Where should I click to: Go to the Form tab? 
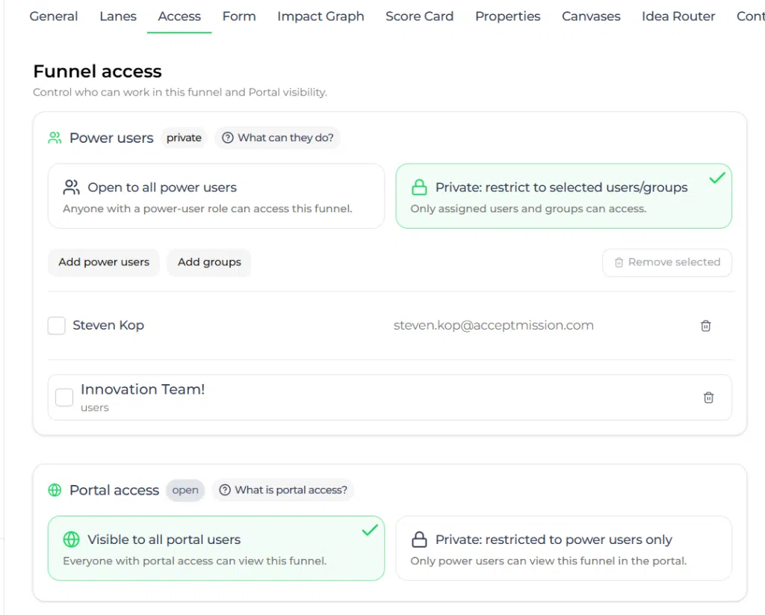pos(239,16)
